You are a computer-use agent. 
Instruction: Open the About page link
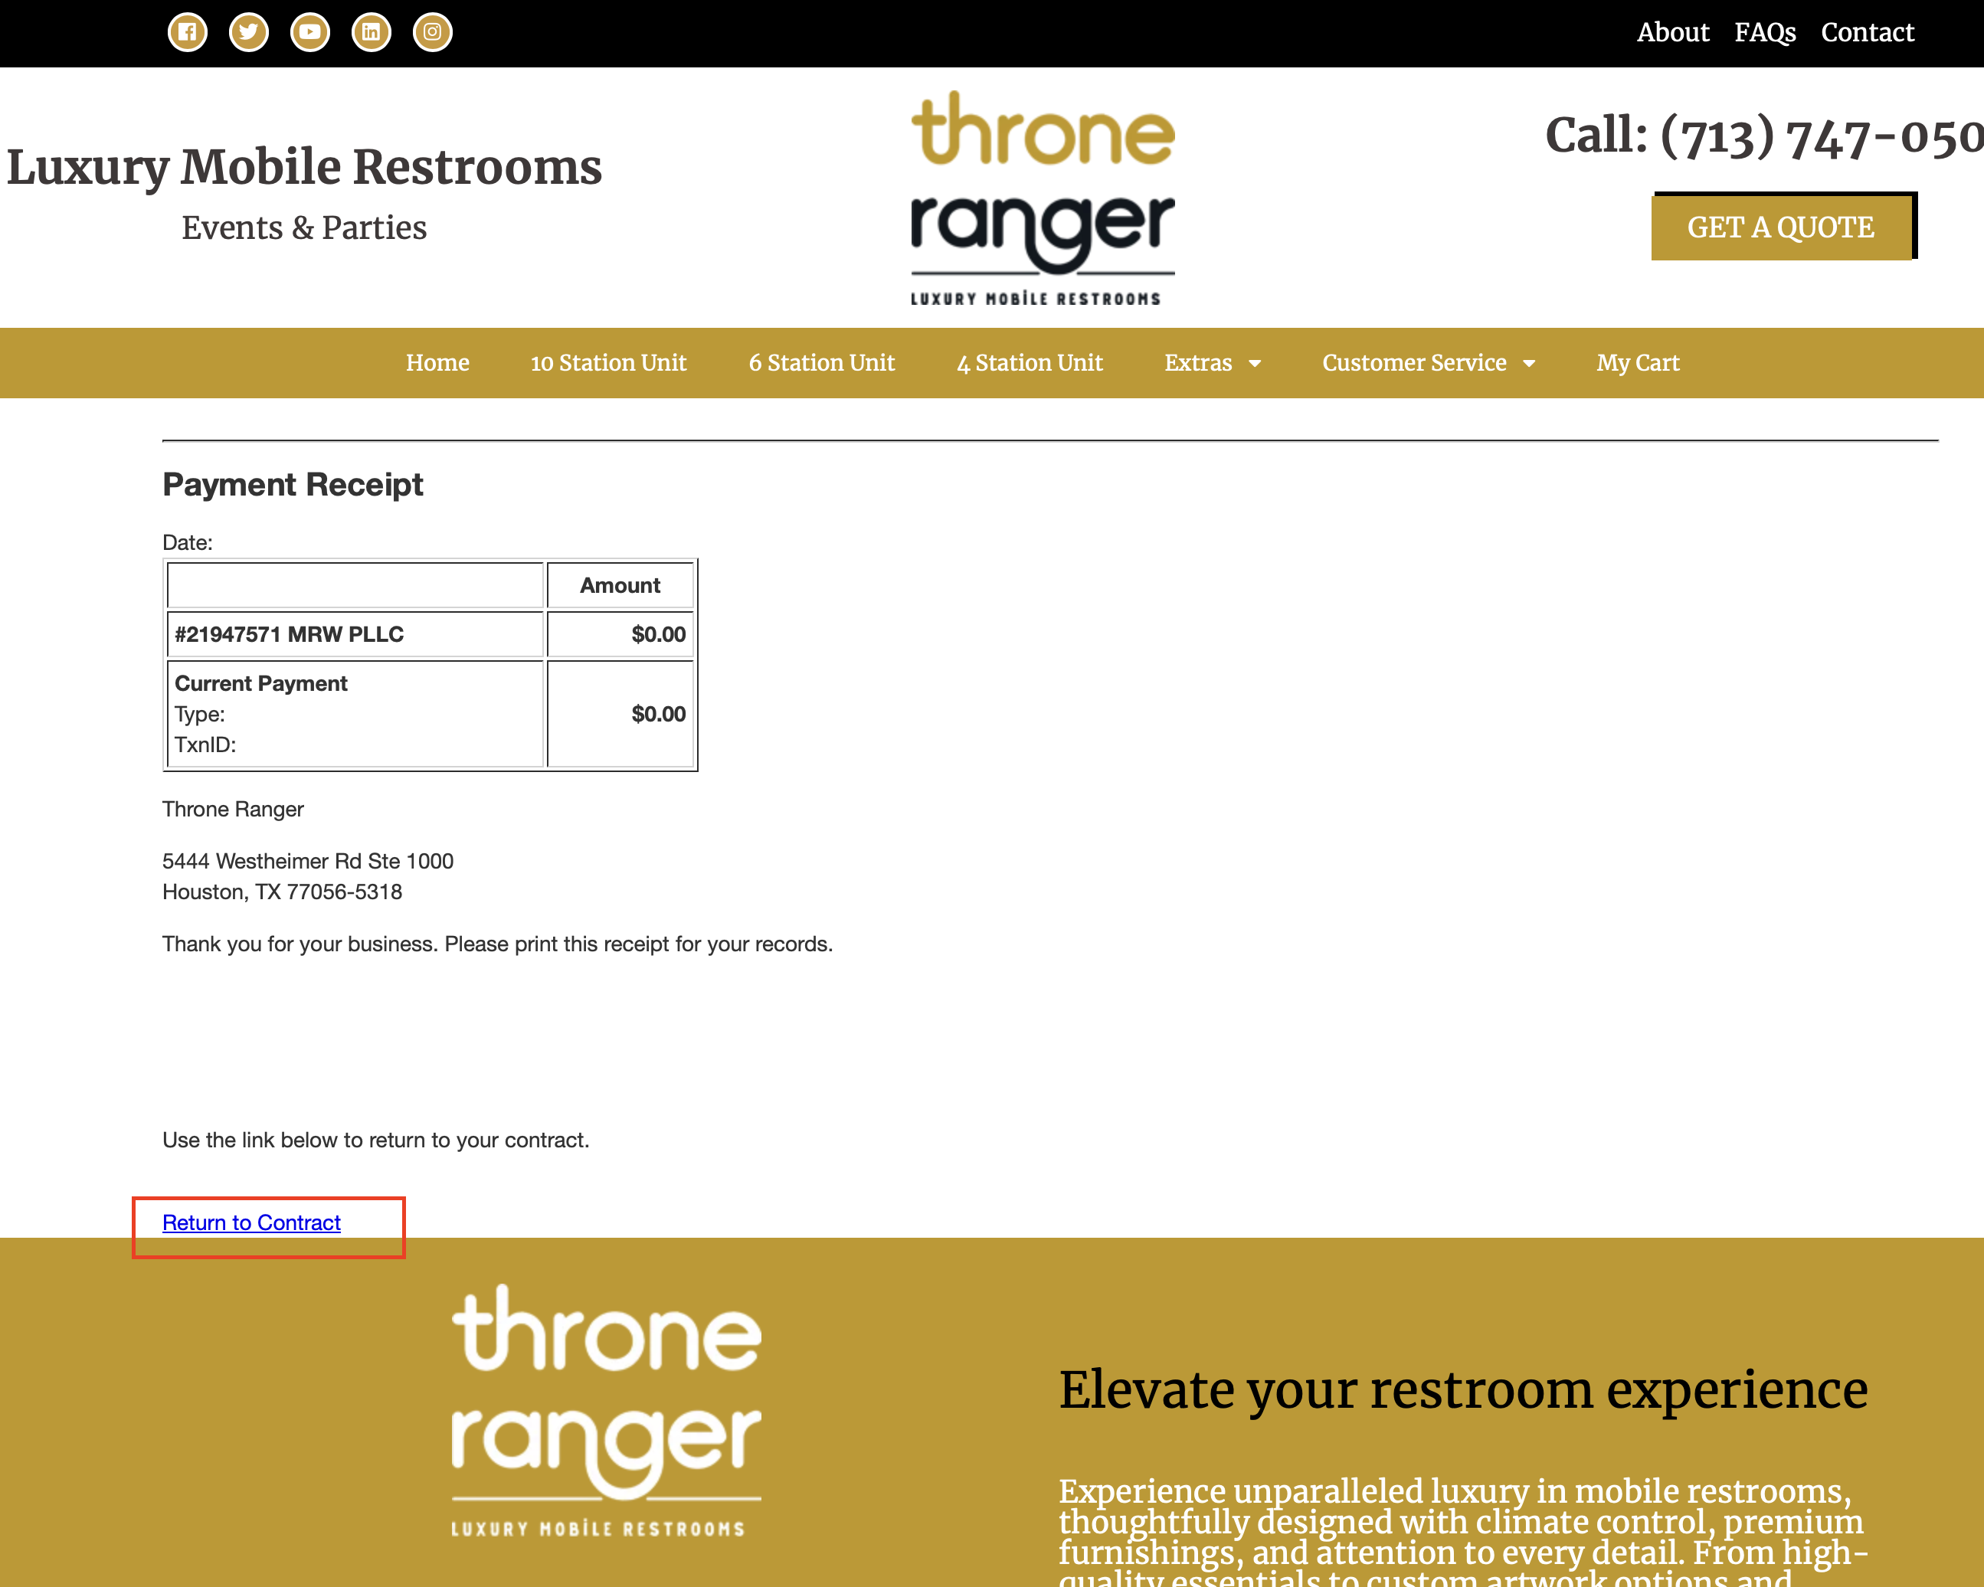1672,32
